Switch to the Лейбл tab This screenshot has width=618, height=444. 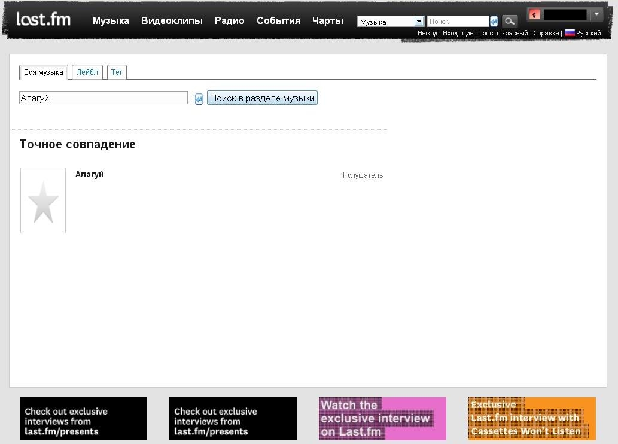coord(87,72)
